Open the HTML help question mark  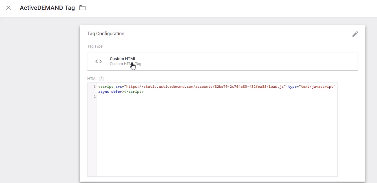[x=101, y=79]
